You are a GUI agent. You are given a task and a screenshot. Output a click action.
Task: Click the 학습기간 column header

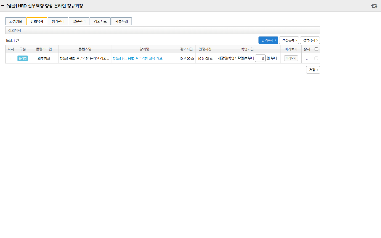coord(247,49)
